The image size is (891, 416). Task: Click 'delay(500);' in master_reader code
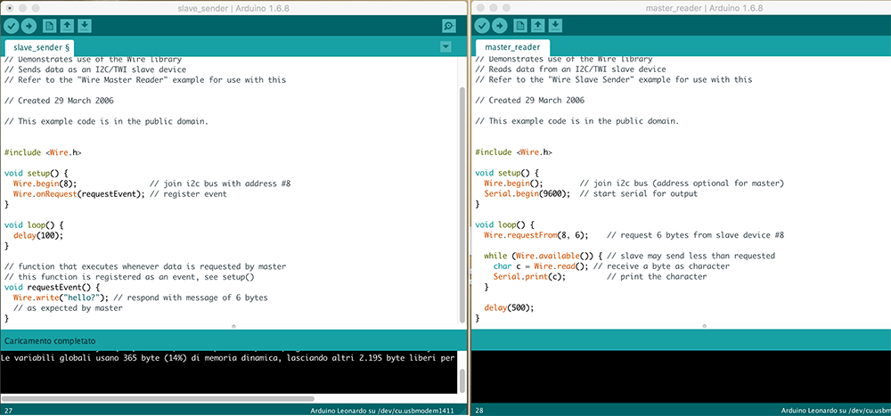pos(509,307)
